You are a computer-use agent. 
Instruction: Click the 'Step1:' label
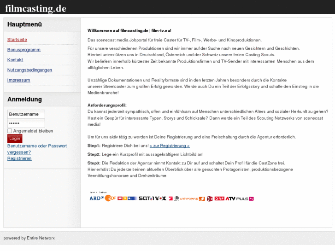[94, 146]
